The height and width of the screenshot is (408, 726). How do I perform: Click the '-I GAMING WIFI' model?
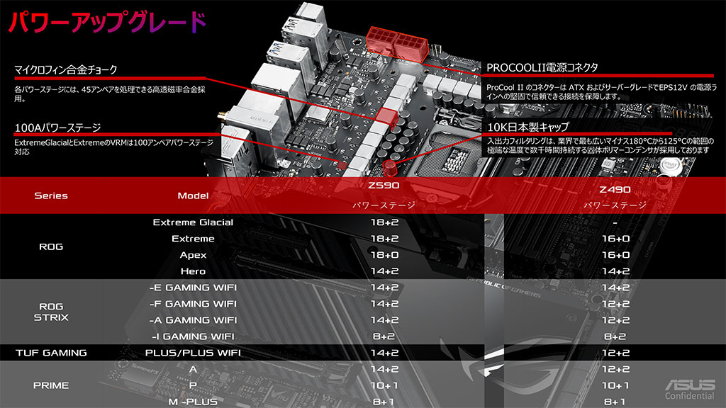pos(193,336)
